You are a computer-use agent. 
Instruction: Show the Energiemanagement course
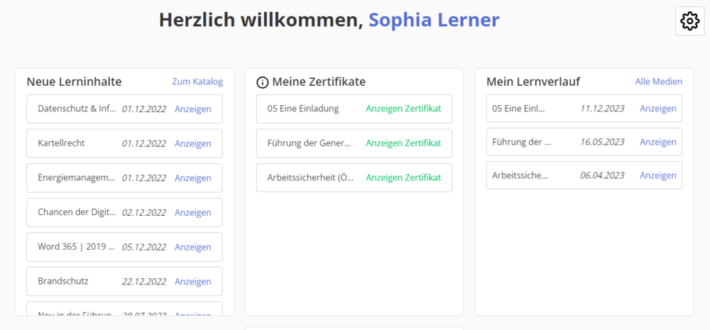(x=193, y=178)
